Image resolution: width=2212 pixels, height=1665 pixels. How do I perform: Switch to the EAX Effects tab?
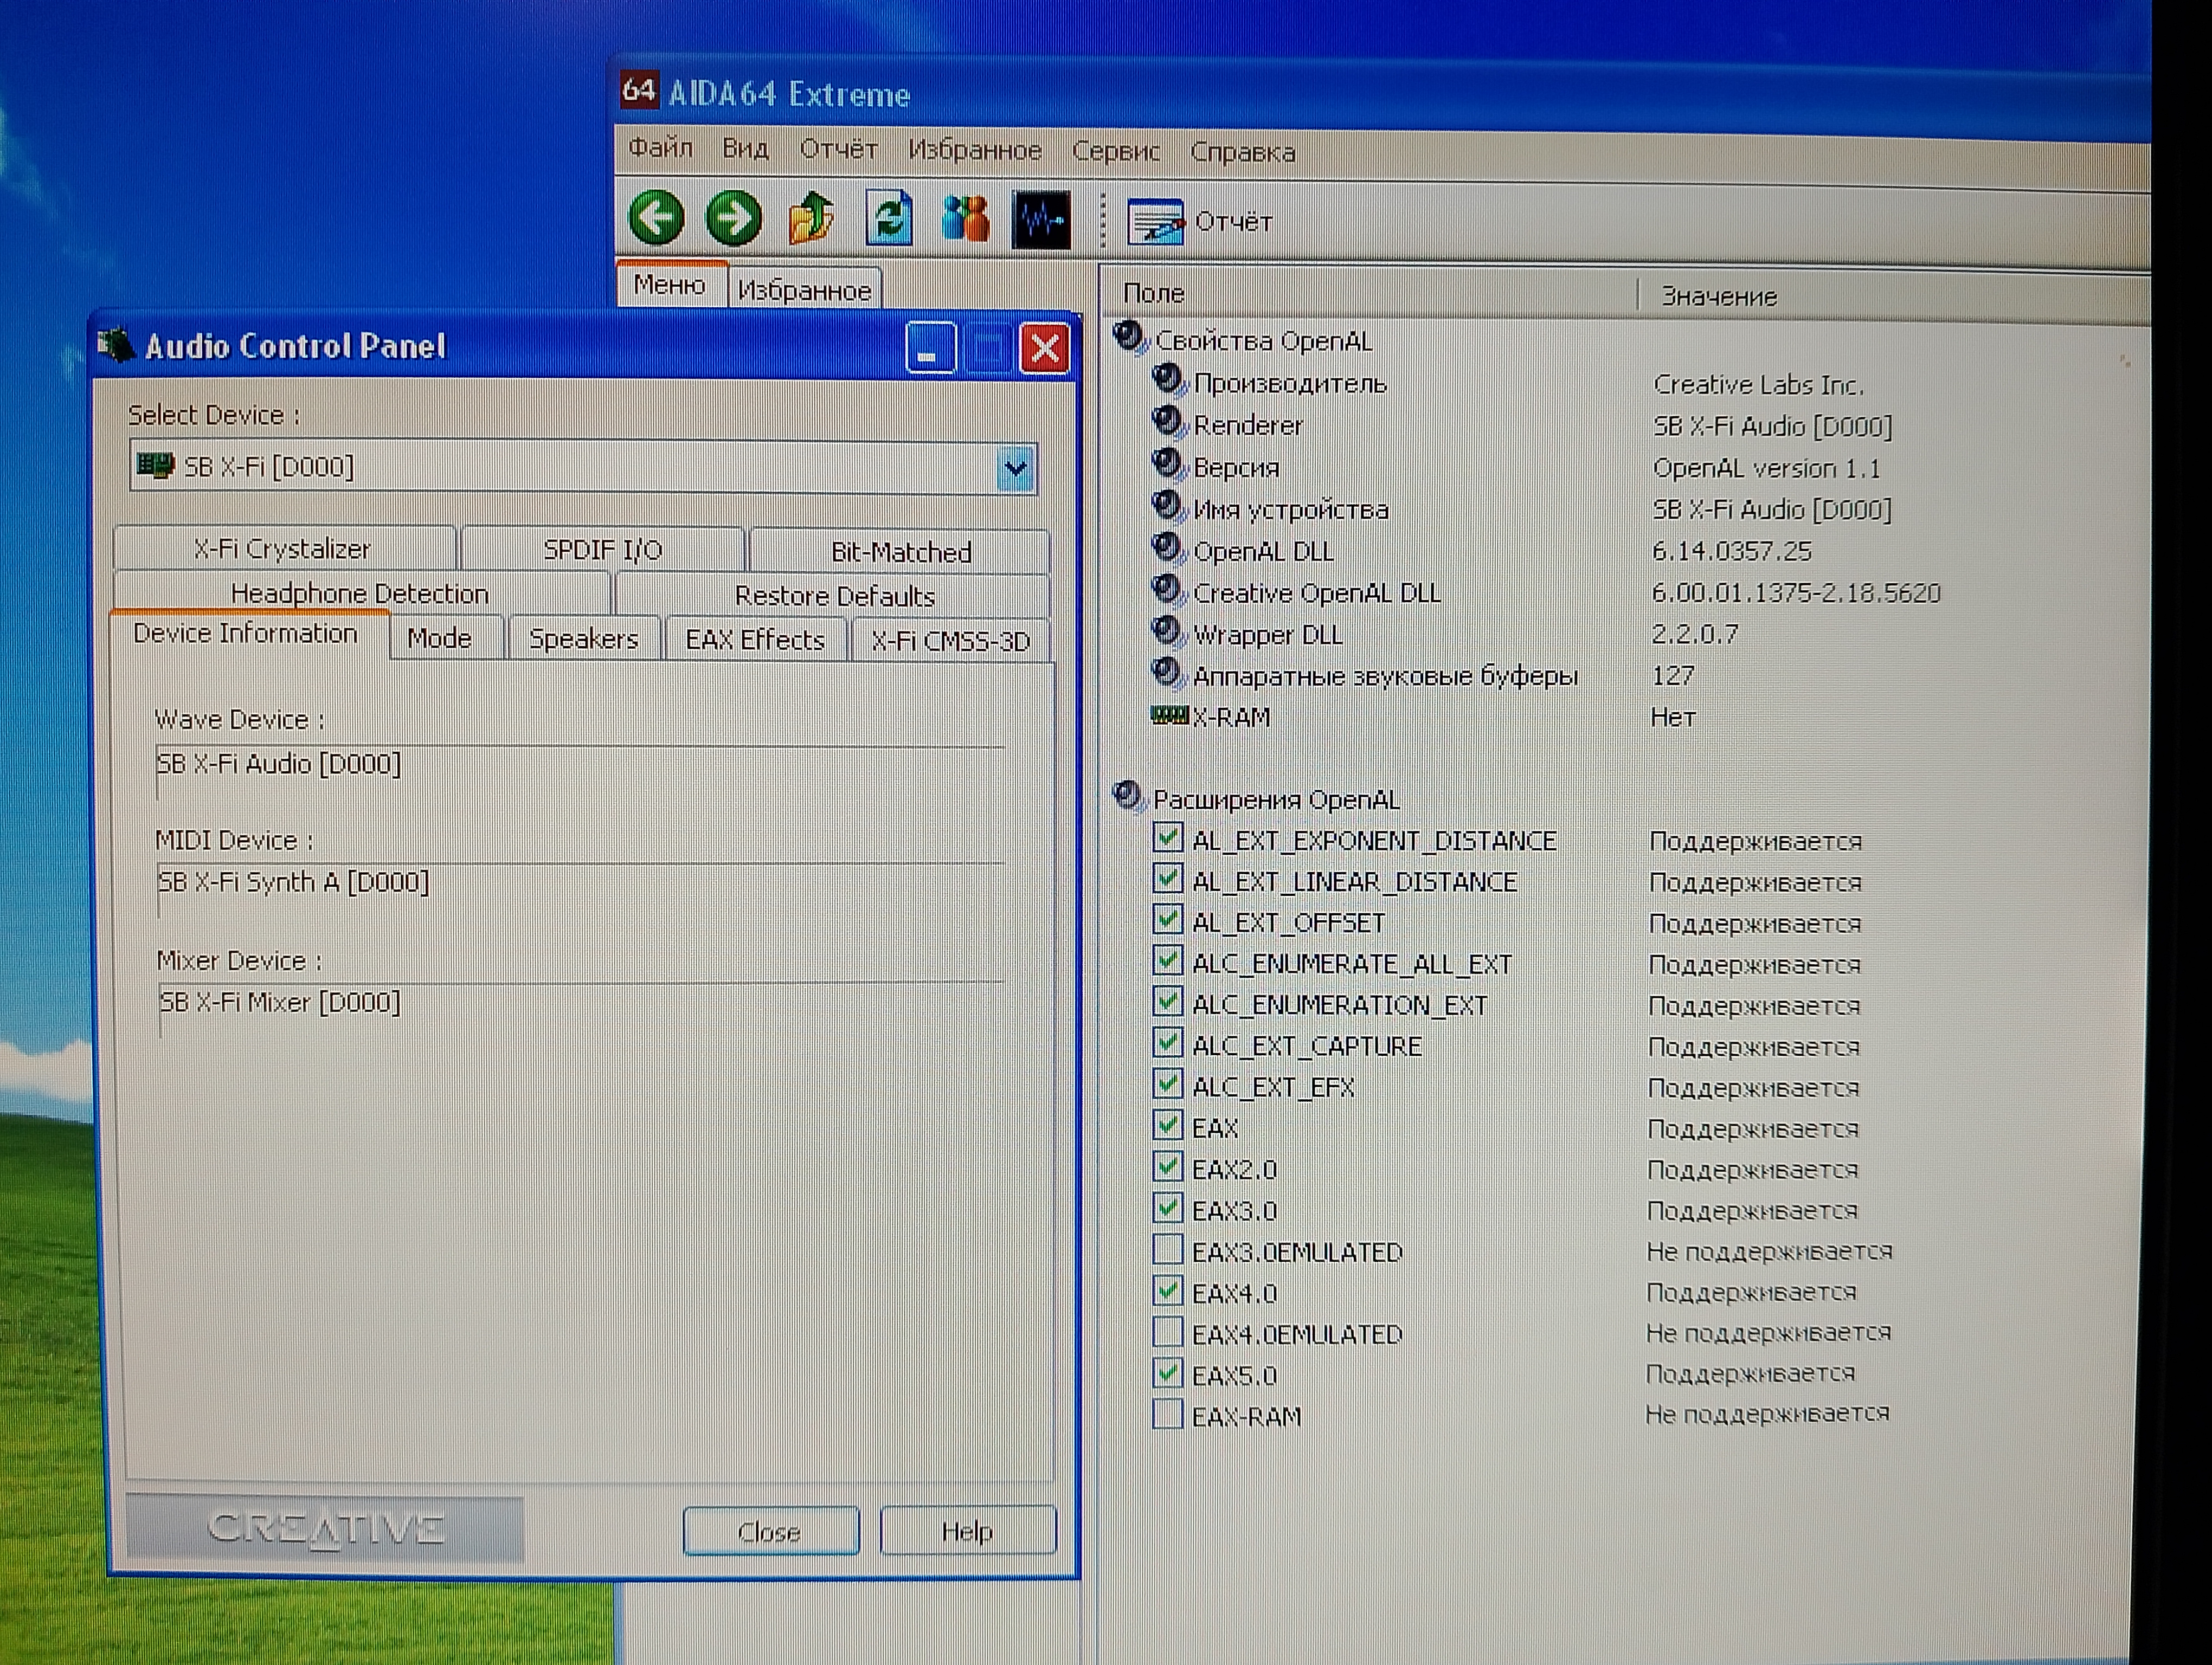(x=755, y=640)
